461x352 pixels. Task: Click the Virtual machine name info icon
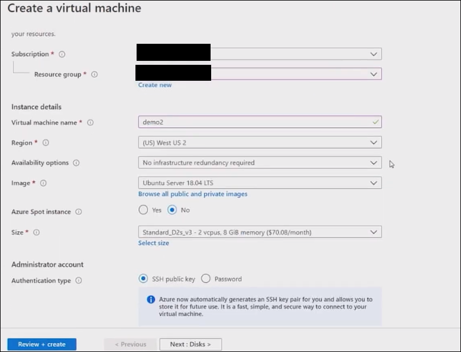pos(90,122)
